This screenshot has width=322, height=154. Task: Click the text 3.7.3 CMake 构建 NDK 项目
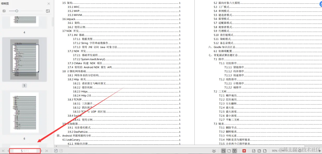[85, 63]
